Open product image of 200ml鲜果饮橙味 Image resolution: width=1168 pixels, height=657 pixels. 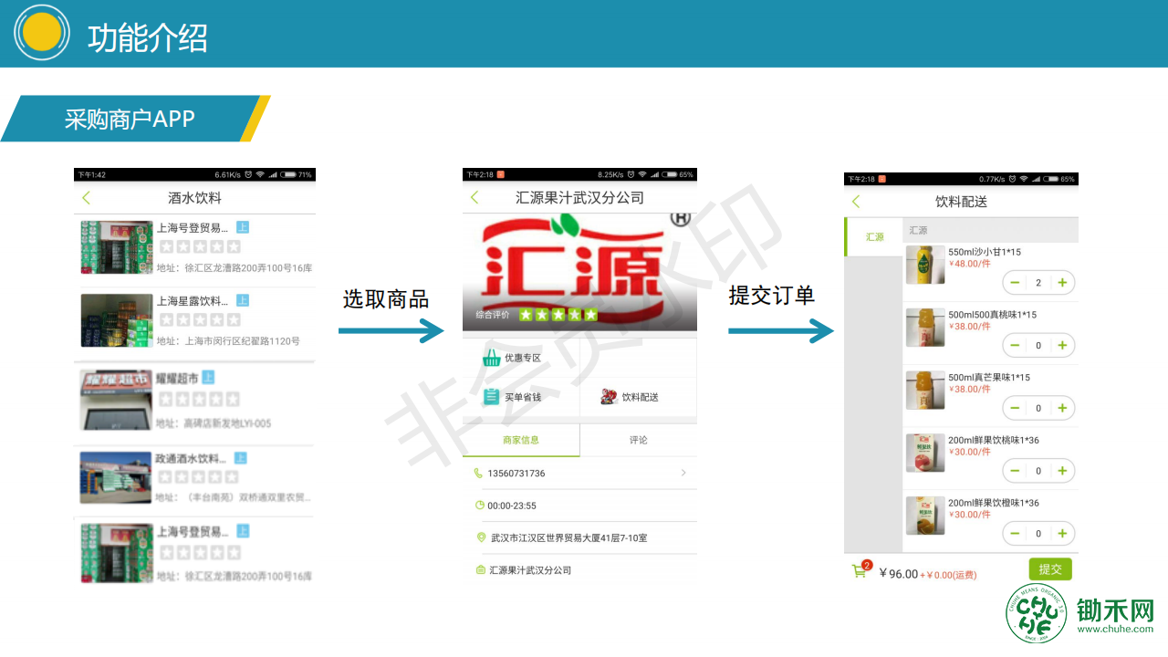tap(925, 516)
